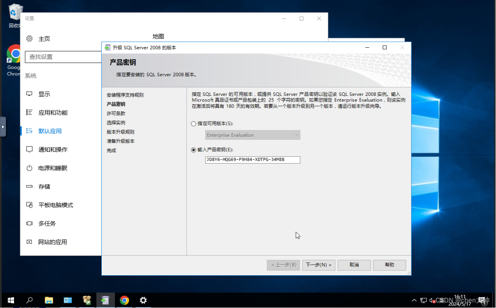Open 网站的应用 in Settings sidebar
Image resolution: width=496 pixels, height=308 pixels.
53,242
